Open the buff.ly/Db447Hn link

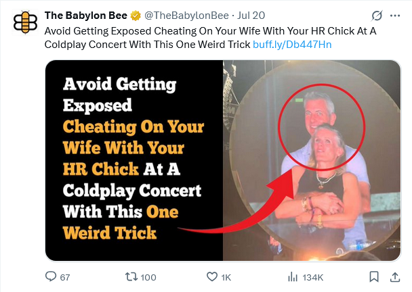click(x=291, y=44)
